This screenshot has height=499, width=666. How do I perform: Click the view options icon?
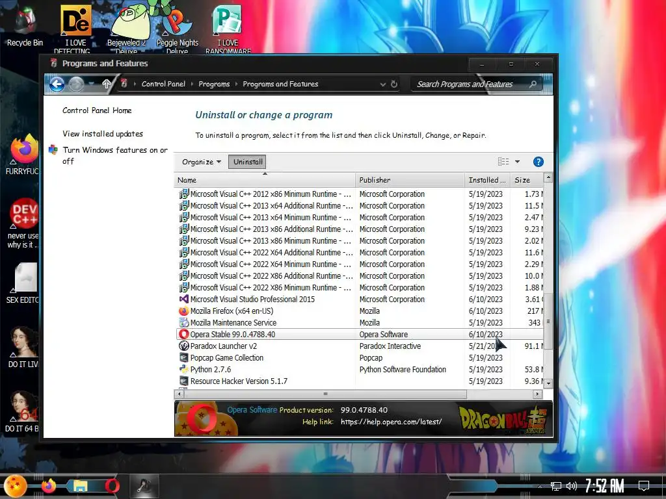tap(503, 162)
